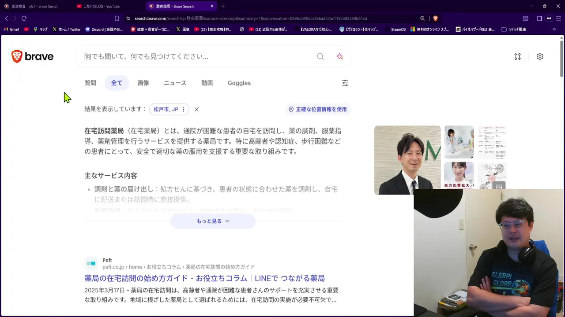This screenshot has width=565, height=317.
Task: Close the 駐在薬局 Brave Search tab
Action: pos(212,6)
